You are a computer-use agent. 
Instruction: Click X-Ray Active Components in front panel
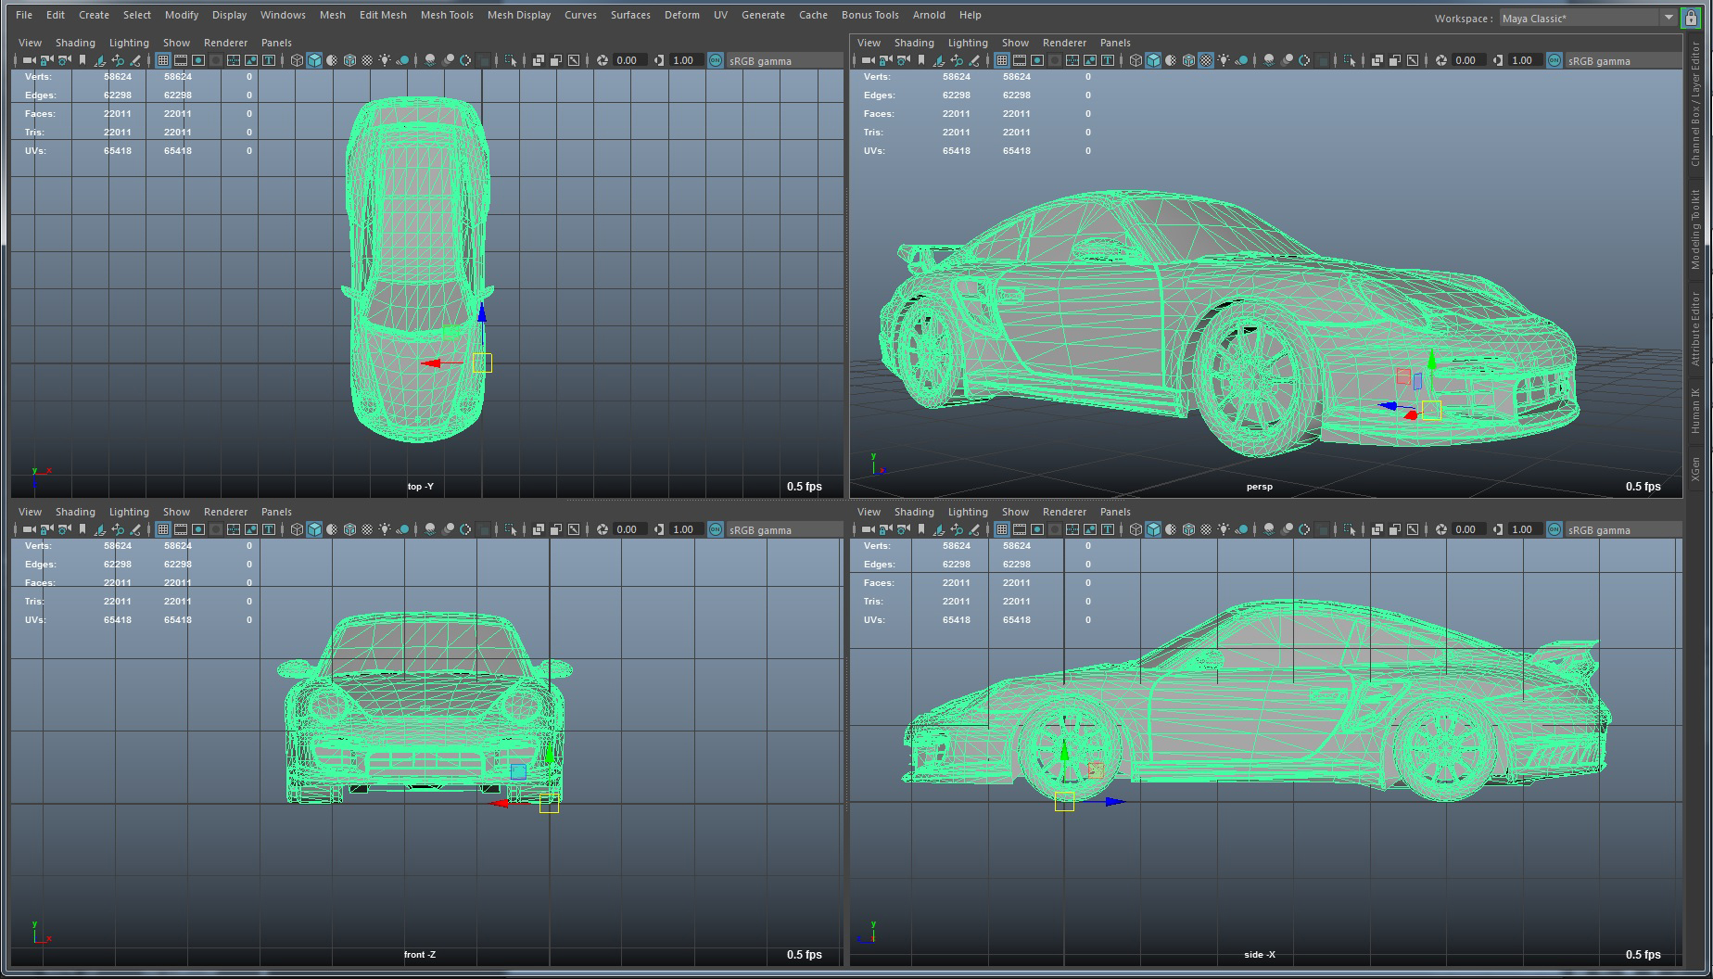click(x=555, y=529)
